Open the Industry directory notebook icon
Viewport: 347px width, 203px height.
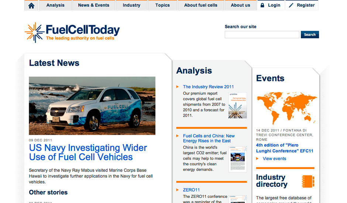[x=308, y=182]
